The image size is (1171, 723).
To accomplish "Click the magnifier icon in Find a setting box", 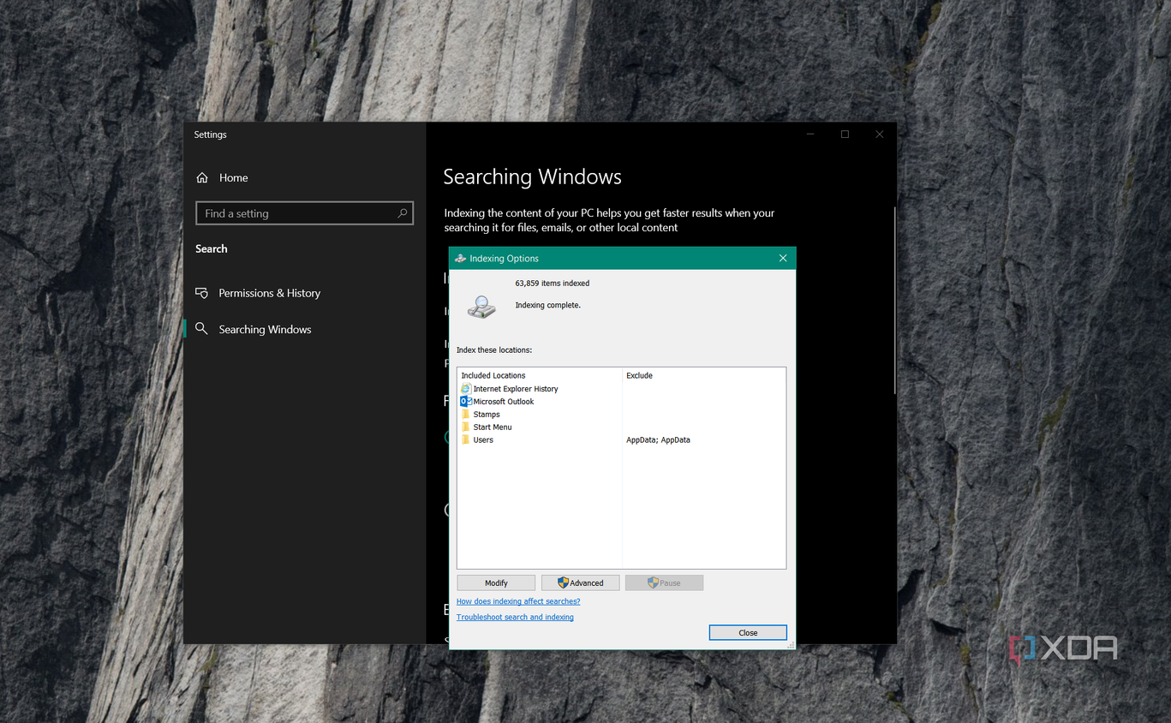I will click(x=403, y=213).
